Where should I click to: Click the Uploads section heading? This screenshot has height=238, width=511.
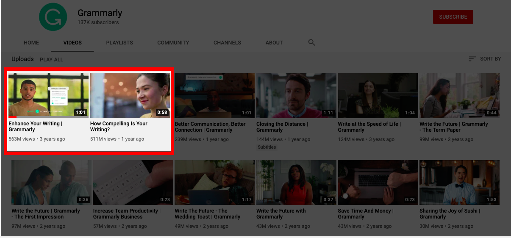pos(22,59)
